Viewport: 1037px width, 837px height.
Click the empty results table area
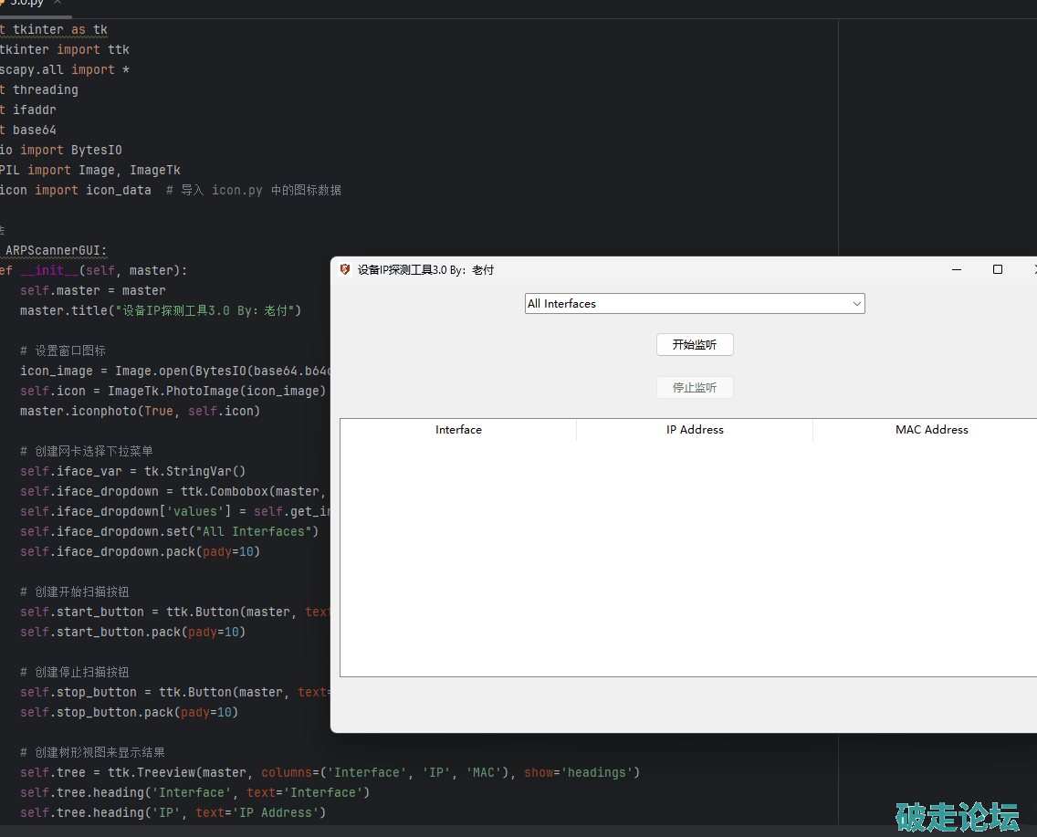pyautogui.click(x=685, y=557)
